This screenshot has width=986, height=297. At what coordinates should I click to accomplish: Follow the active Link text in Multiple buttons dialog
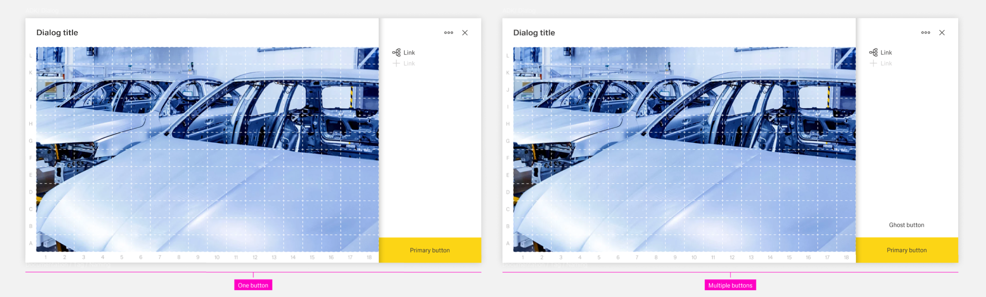[886, 53]
